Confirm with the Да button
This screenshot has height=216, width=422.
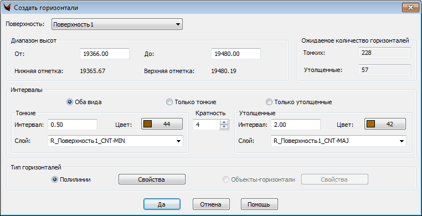(x=162, y=204)
